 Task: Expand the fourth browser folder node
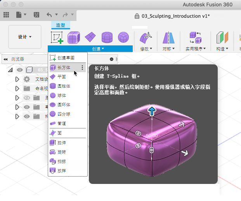click(17, 107)
